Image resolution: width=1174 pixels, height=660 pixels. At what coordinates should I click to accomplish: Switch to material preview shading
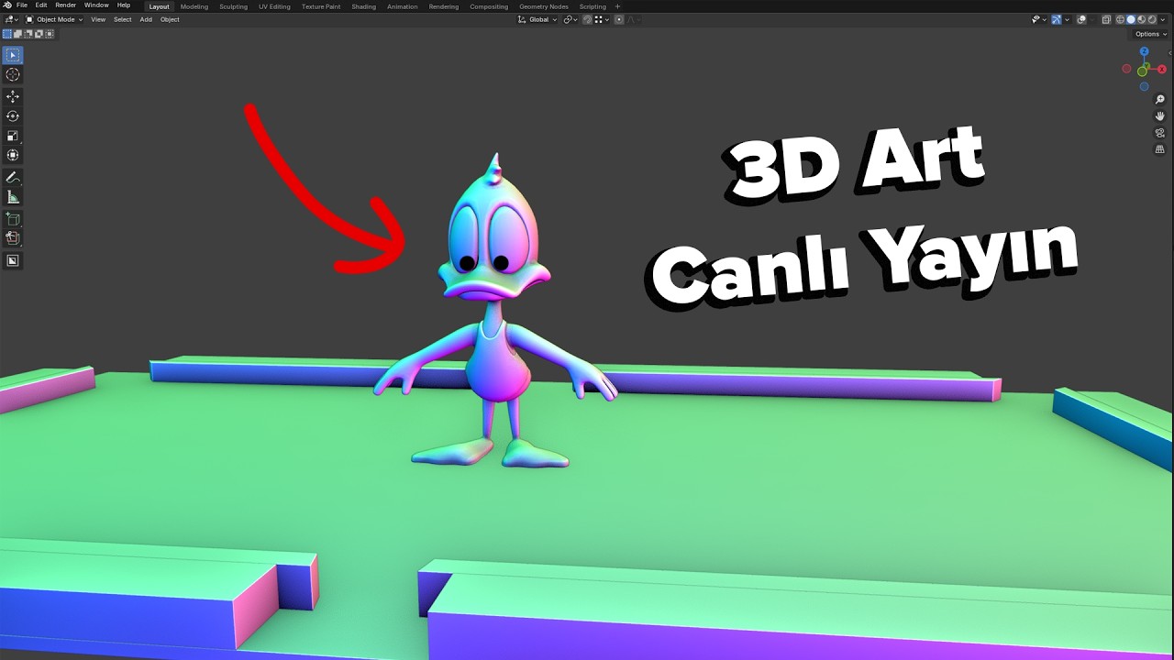(x=1141, y=19)
